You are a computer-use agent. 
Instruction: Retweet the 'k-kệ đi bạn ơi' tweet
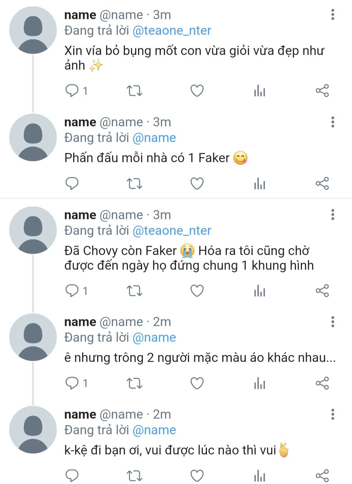(134, 476)
